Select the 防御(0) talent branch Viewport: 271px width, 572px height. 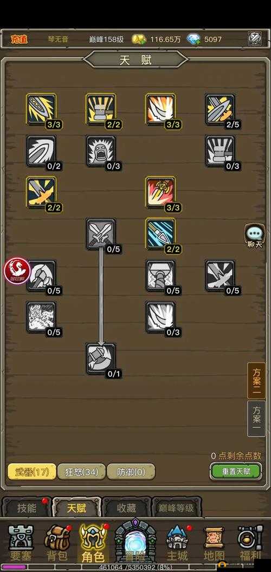click(131, 472)
